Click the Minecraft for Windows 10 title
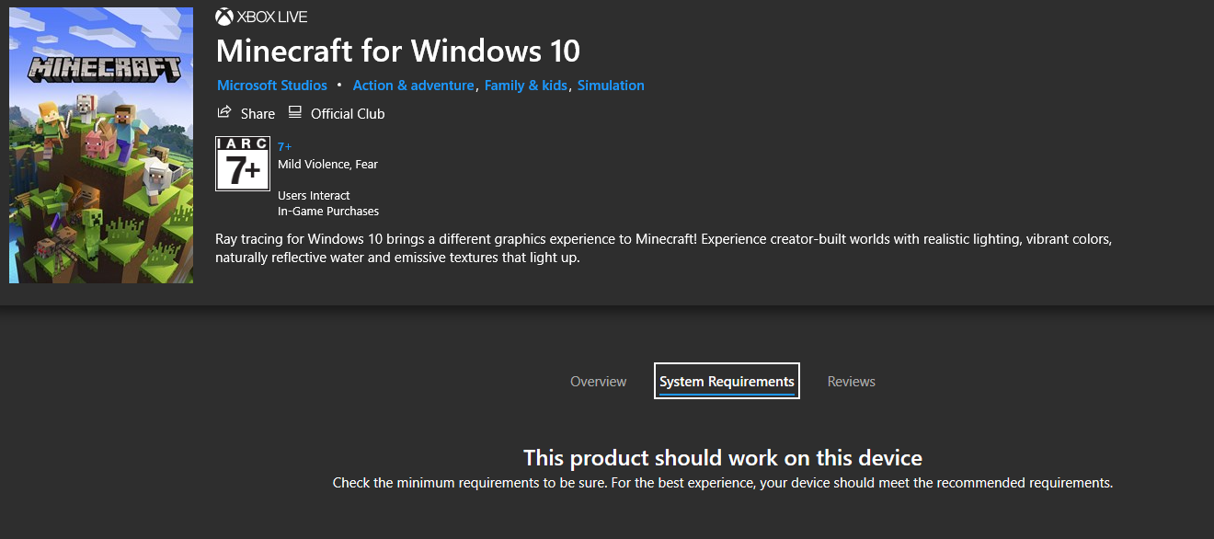The width and height of the screenshot is (1214, 539). point(398,52)
